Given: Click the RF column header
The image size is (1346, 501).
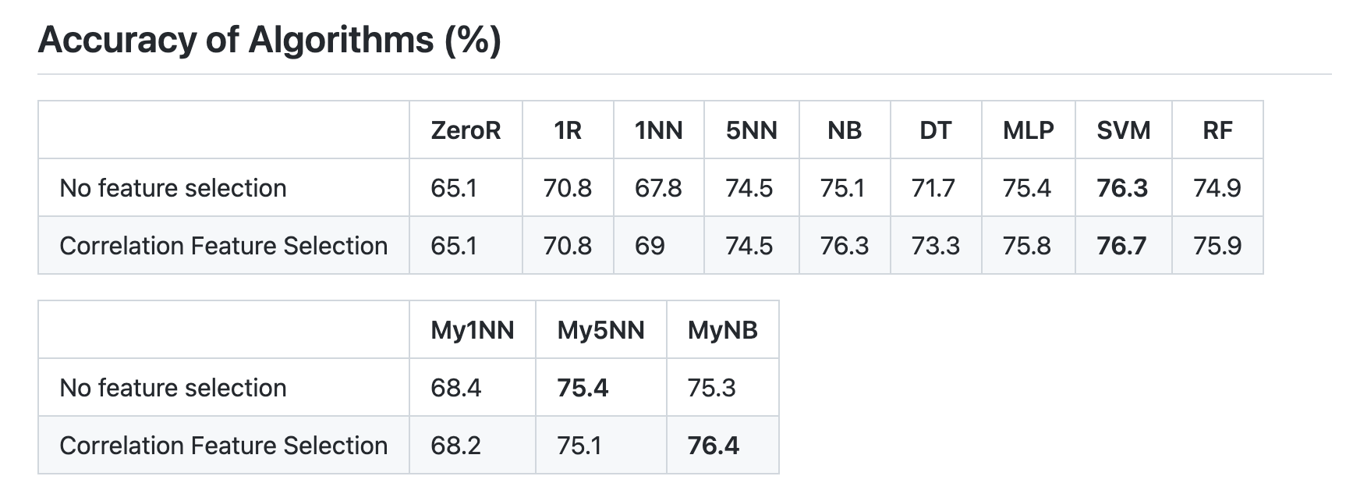Looking at the screenshot, I should [x=1217, y=130].
